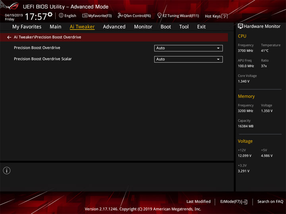Click the breadcrumb Ai Tweaker\Precision Boost Overdrive
The height and width of the screenshot is (214, 286).
(x=47, y=37)
